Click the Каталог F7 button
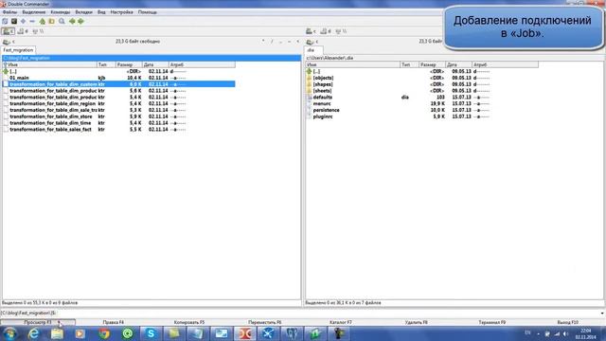The image size is (606, 341). [341, 322]
